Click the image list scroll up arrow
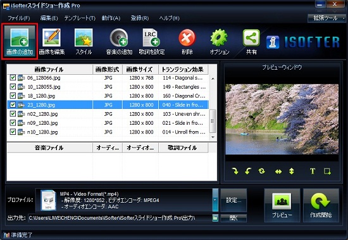This screenshot has height=240, width=348. click(213, 79)
